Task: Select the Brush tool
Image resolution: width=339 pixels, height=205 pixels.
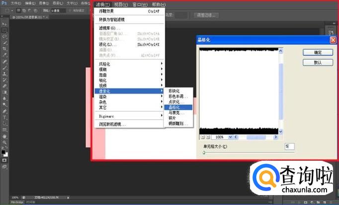Action: [x=4, y=68]
